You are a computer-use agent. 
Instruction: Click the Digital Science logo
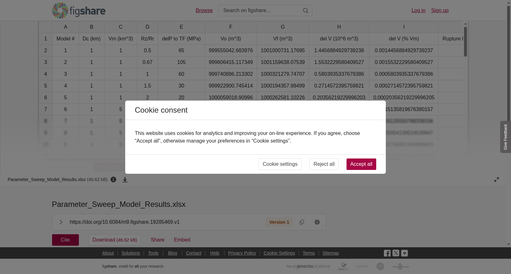coord(308,266)
